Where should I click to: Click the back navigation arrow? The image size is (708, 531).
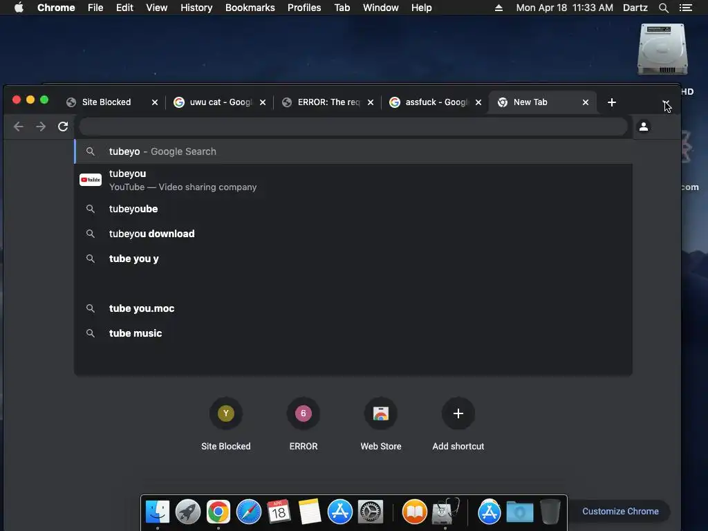pos(19,127)
